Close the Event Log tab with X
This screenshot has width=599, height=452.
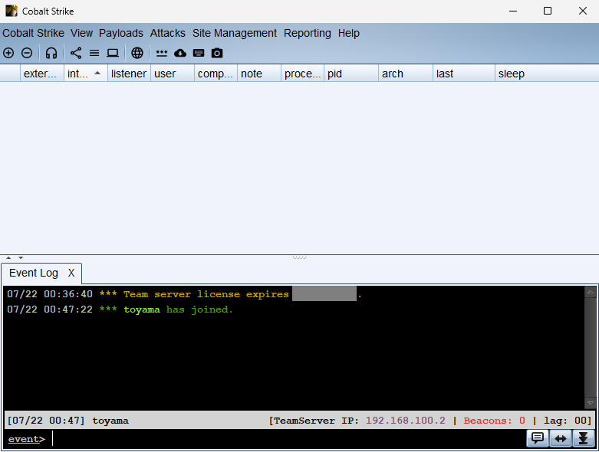pyautogui.click(x=71, y=273)
